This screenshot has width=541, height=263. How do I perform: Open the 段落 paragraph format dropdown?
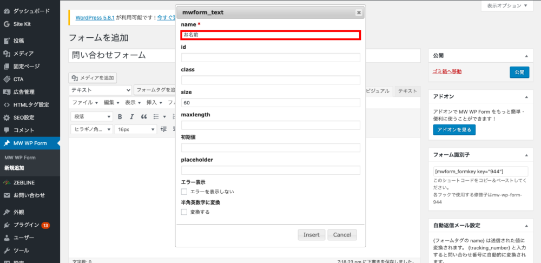(91, 116)
